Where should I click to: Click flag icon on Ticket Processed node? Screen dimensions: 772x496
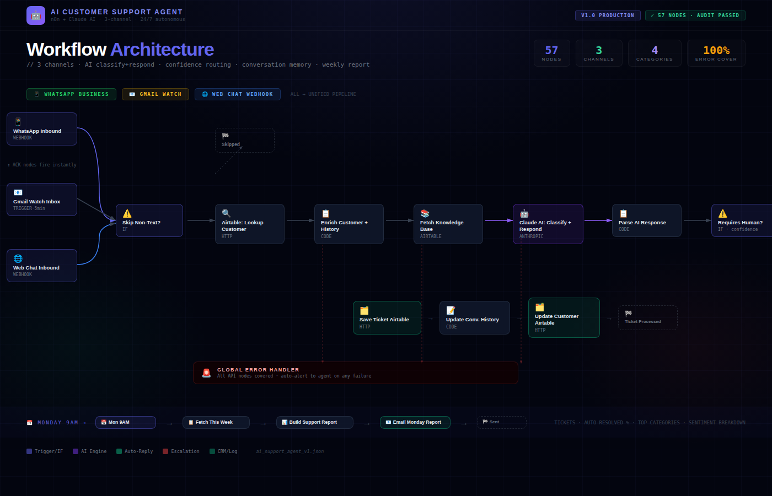click(x=628, y=313)
